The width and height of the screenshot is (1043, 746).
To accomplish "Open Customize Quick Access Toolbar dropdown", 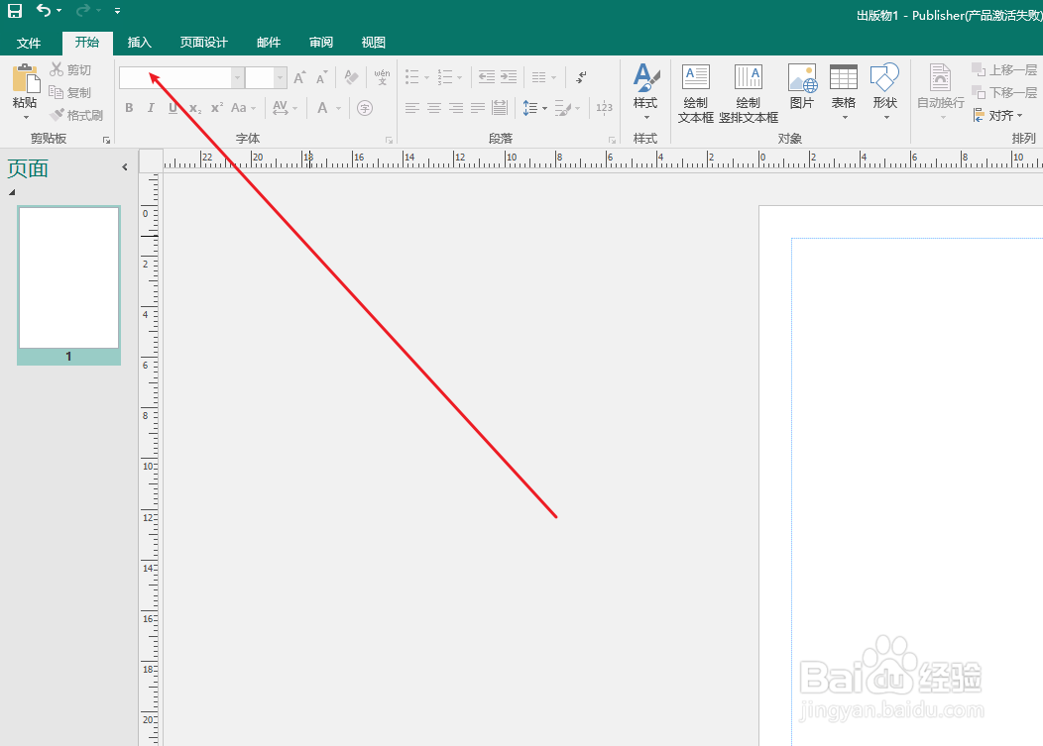I will [118, 11].
